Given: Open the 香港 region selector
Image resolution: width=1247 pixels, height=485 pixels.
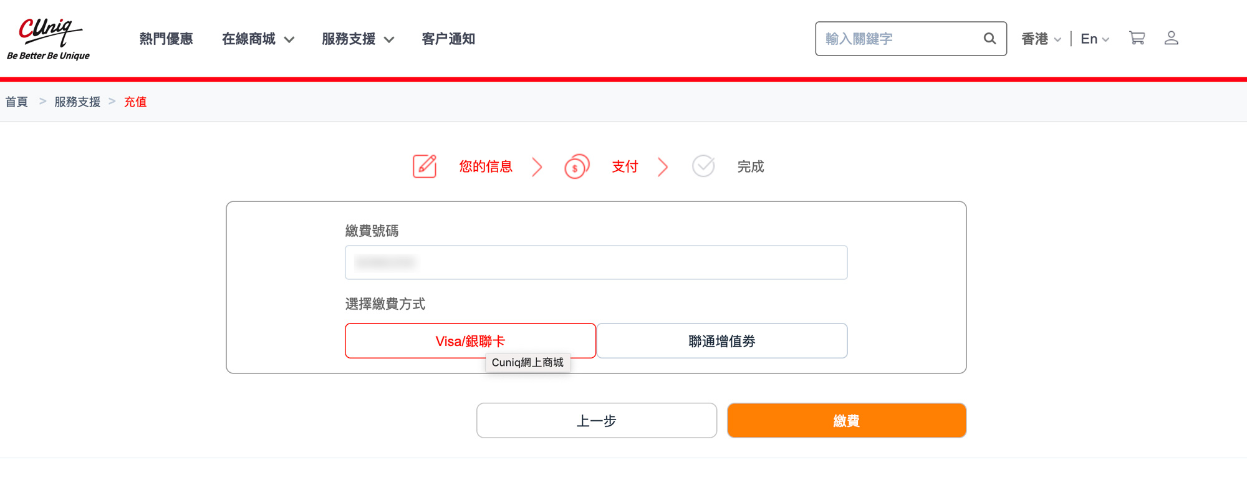Looking at the screenshot, I should coord(1041,39).
